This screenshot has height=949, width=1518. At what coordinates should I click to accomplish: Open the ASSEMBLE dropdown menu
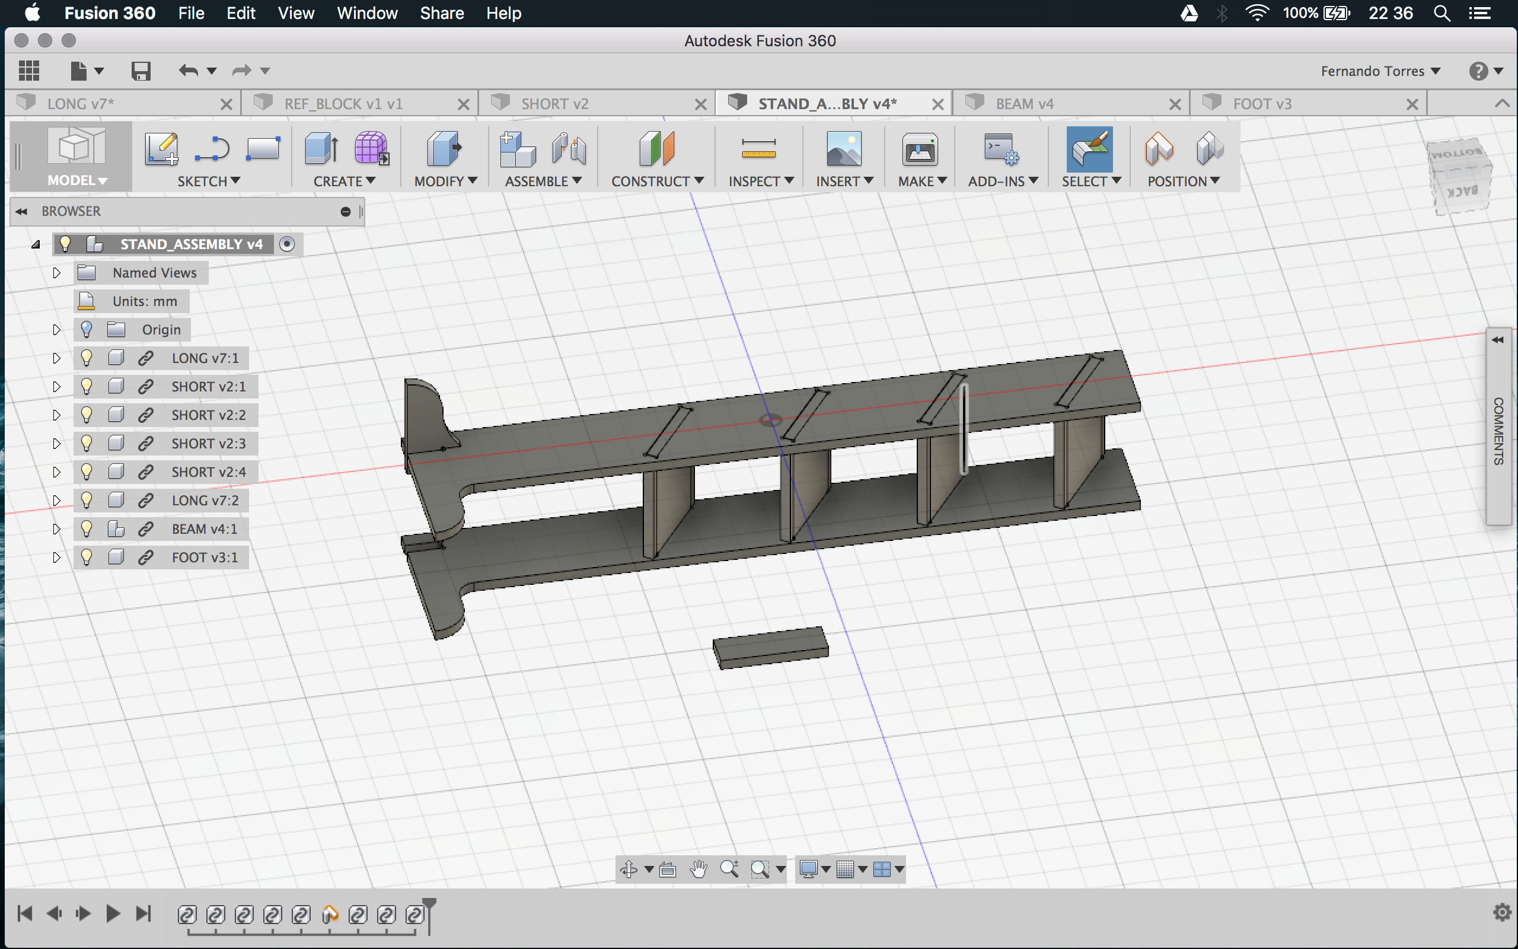point(544,181)
